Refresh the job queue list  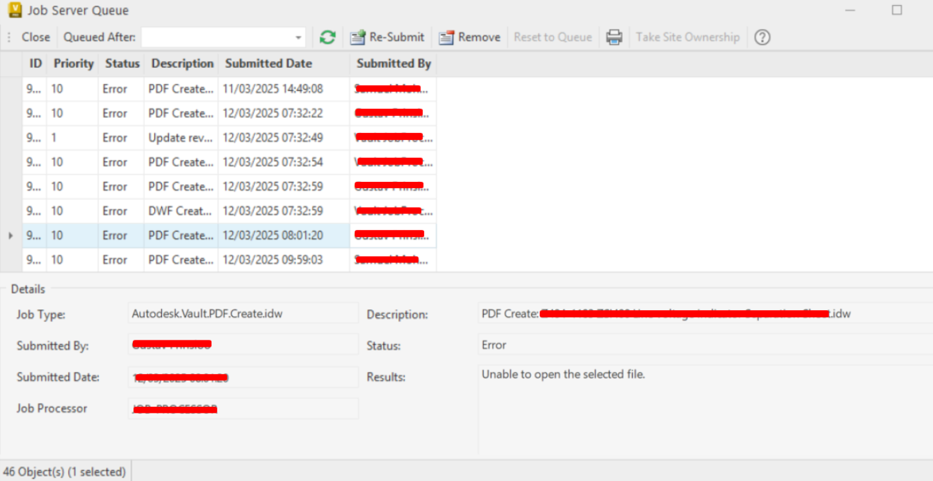point(327,37)
